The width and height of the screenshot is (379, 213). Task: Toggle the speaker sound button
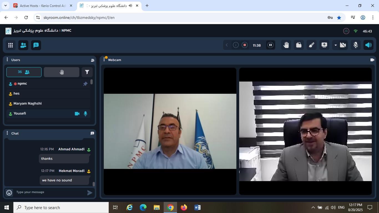(368, 45)
